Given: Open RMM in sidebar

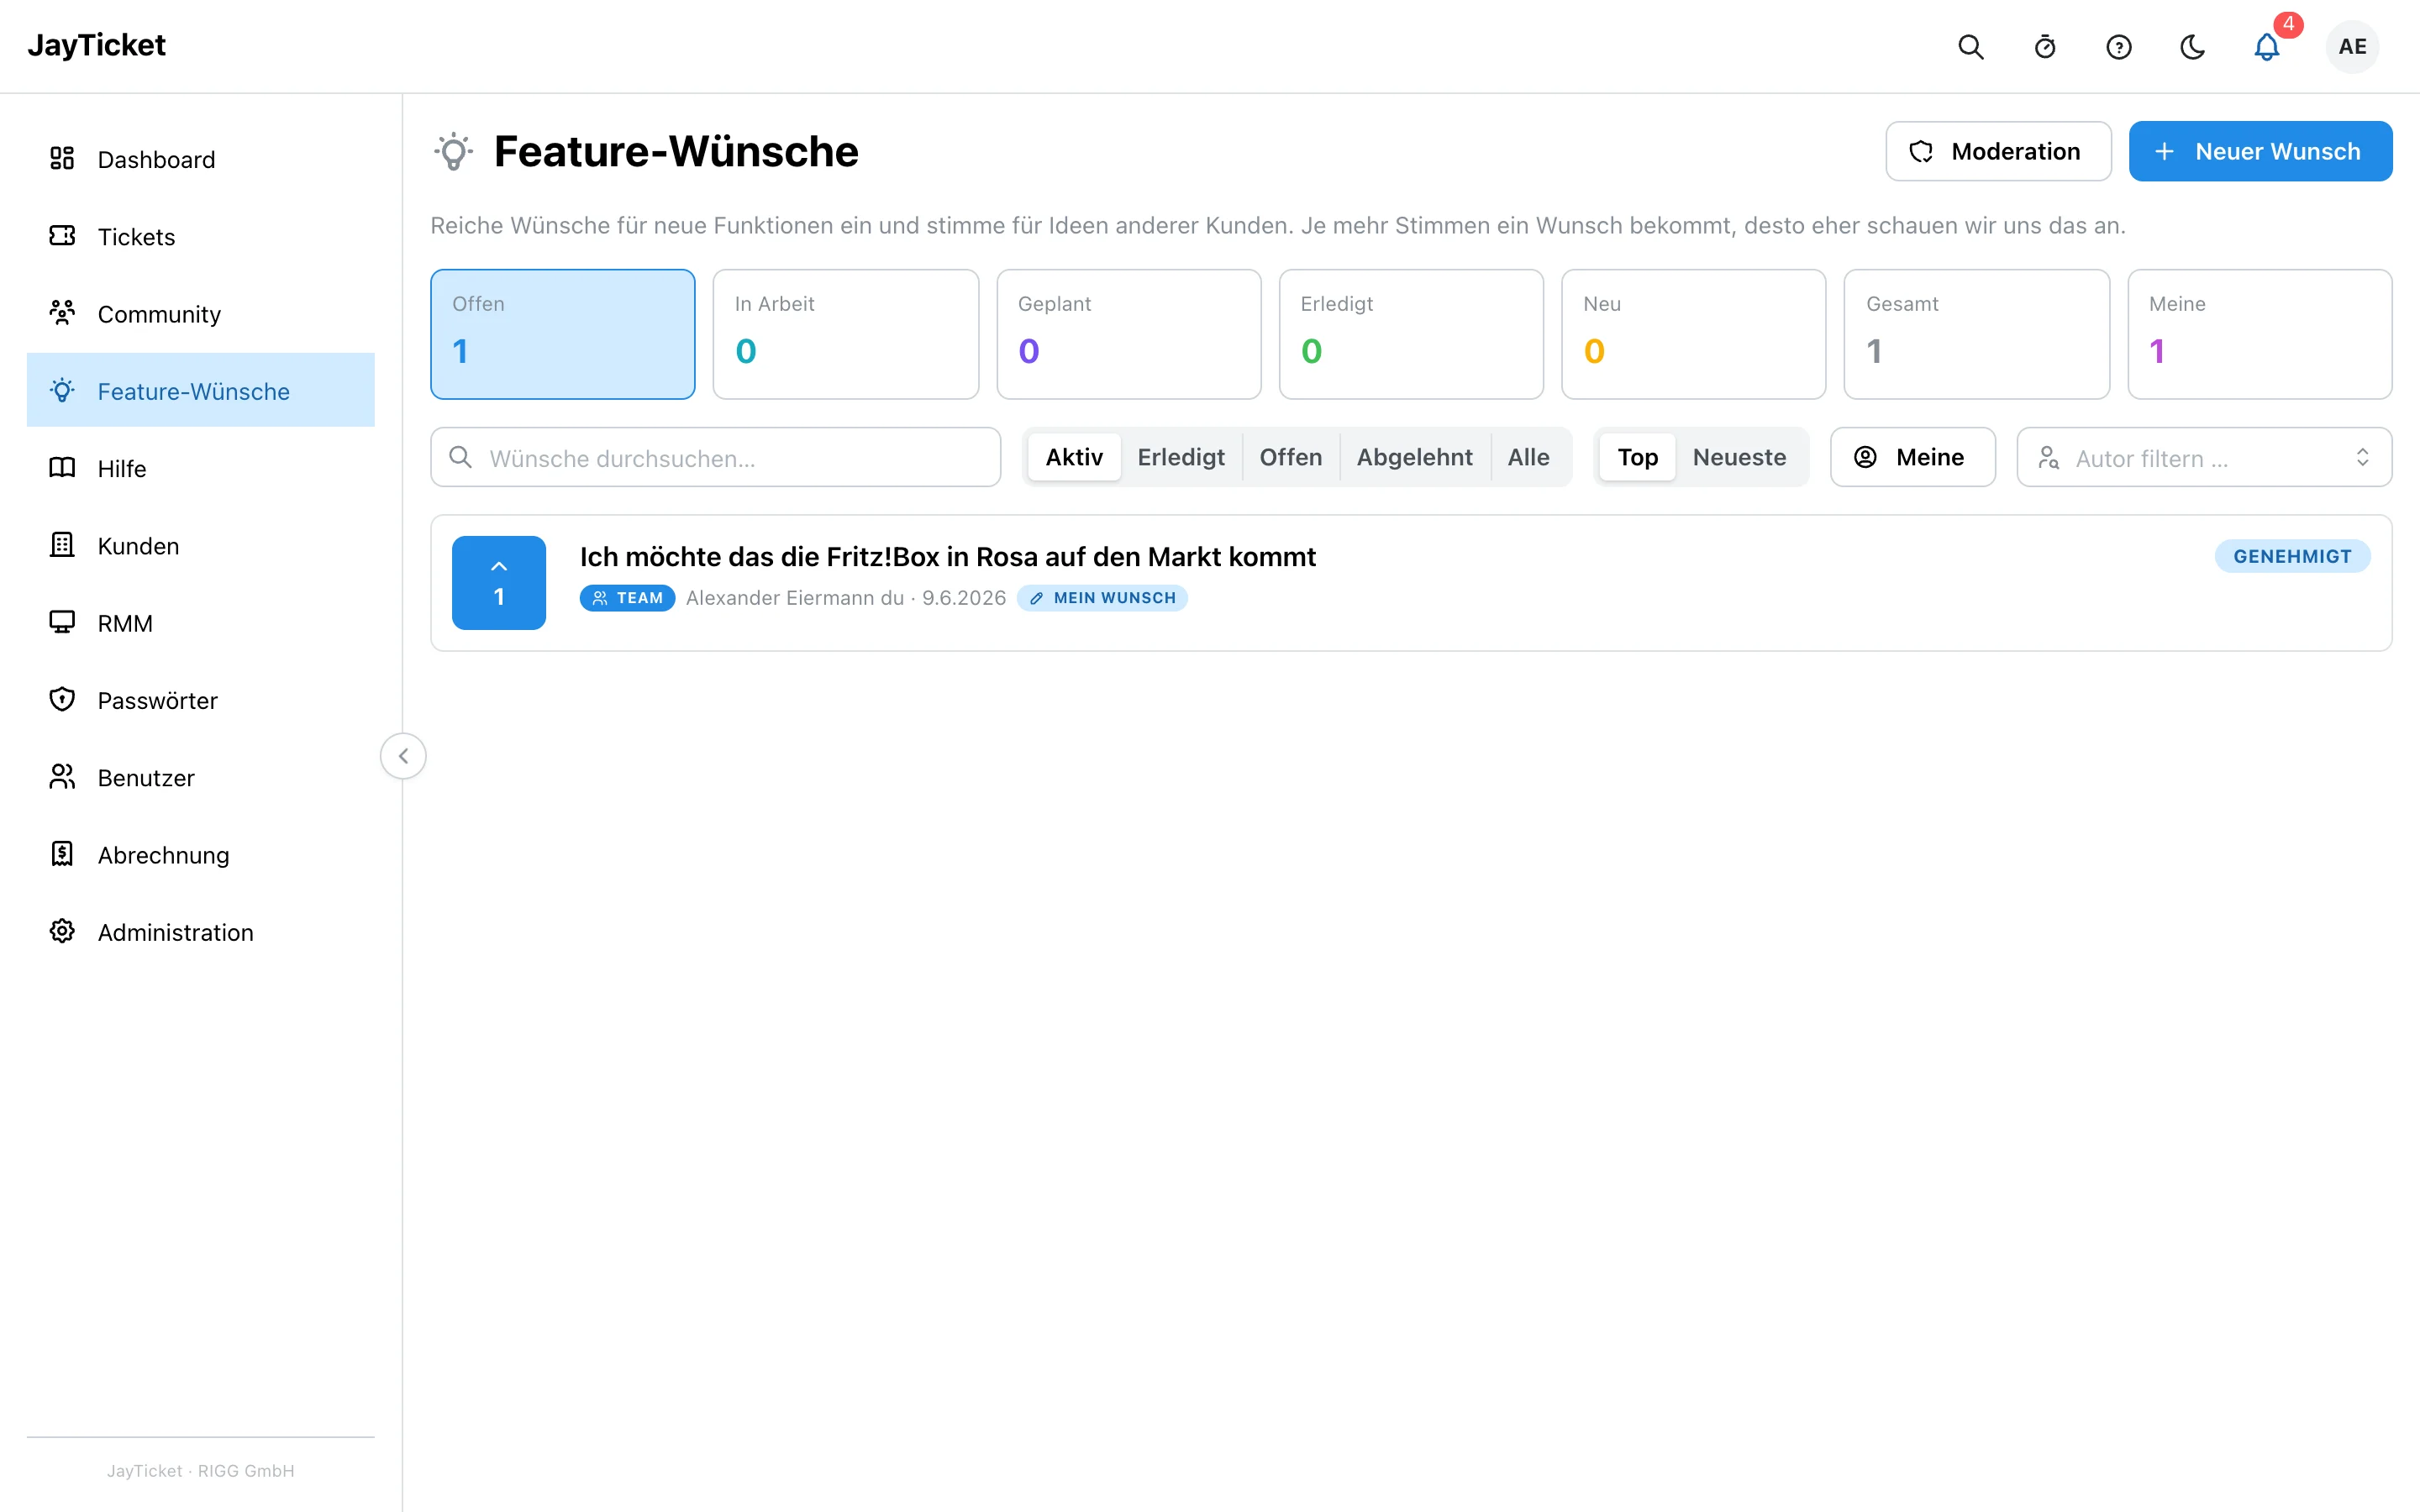Looking at the screenshot, I should click(201, 622).
